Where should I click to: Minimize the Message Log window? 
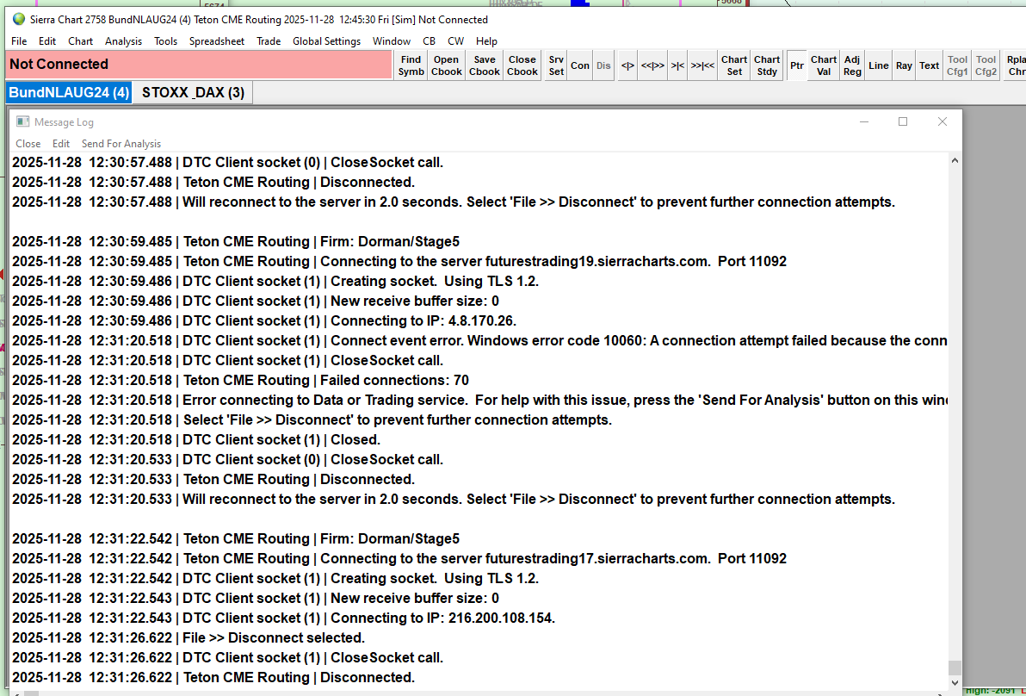pyautogui.click(x=863, y=121)
